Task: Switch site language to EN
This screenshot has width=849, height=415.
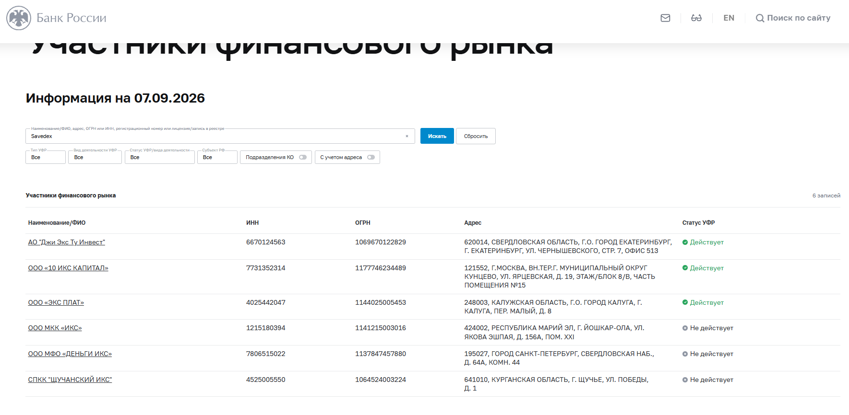Action: point(729,18)
